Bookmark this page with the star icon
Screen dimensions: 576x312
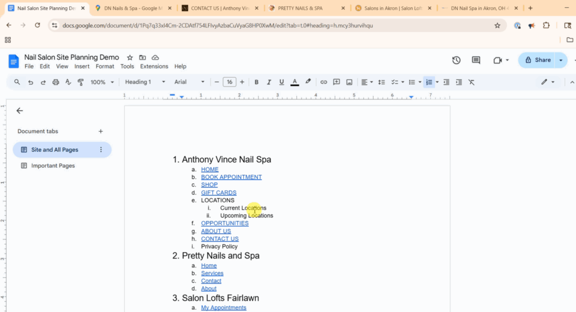pyautogui.click(x=497, y=25)
